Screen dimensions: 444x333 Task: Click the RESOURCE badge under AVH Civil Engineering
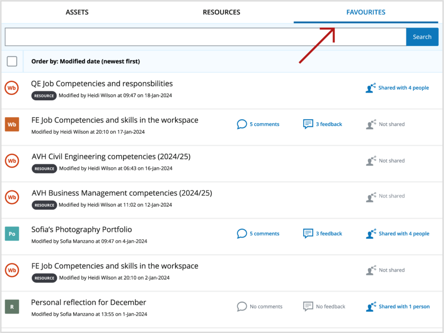click(x=44, y=169)
